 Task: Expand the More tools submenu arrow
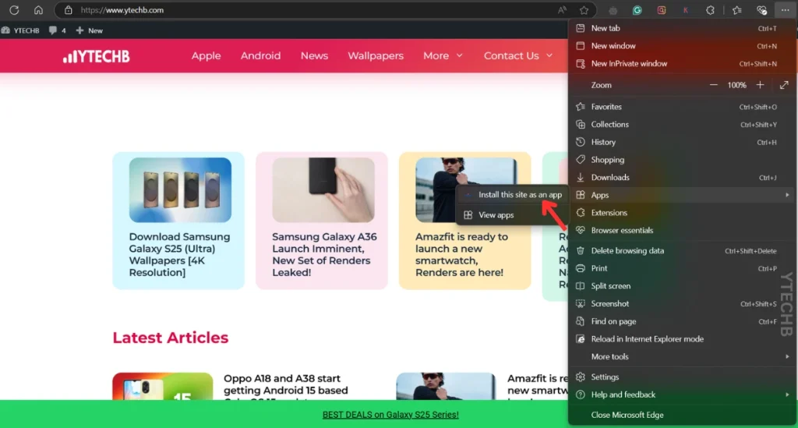[x=787, y=357]
